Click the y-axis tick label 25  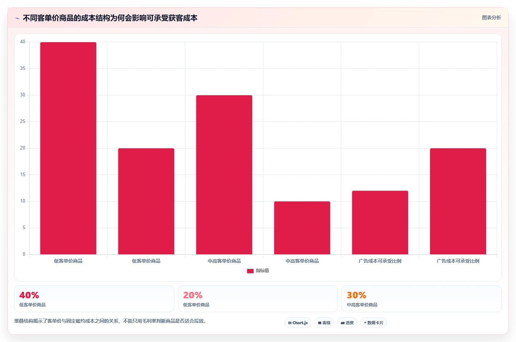[23, 122]
